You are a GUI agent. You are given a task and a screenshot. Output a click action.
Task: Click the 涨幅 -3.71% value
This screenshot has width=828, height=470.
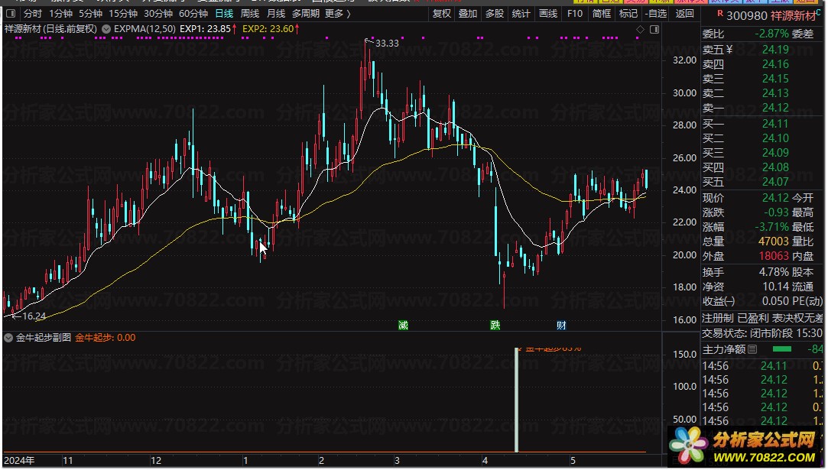771,227
